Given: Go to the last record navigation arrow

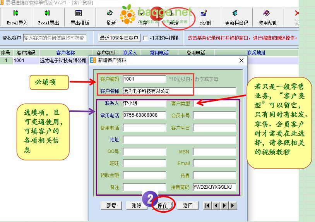Looking at the screenshot, I should pyautogui.click(x=233, y=205).
